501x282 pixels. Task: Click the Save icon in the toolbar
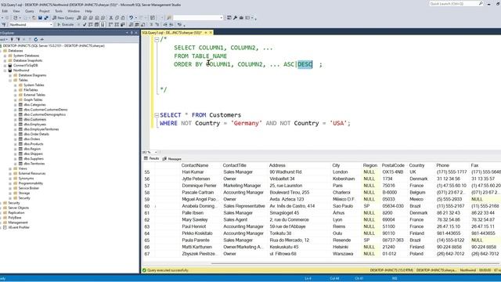(40, 18)
